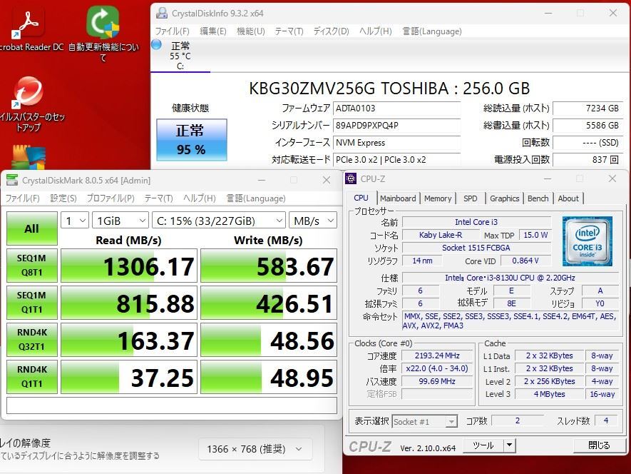The width and height of the screenshot is (631, 474).
Task: Switch to the SPD tab in CPU-Z
Action: 470,198
